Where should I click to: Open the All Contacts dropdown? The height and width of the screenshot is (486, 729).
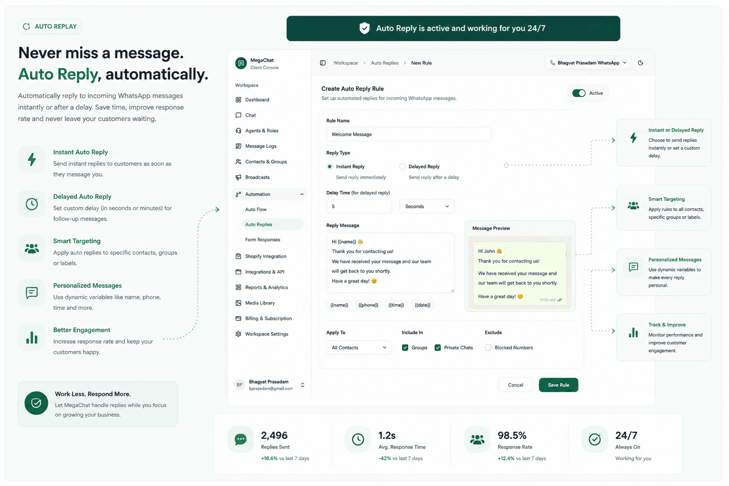[359, 348]
